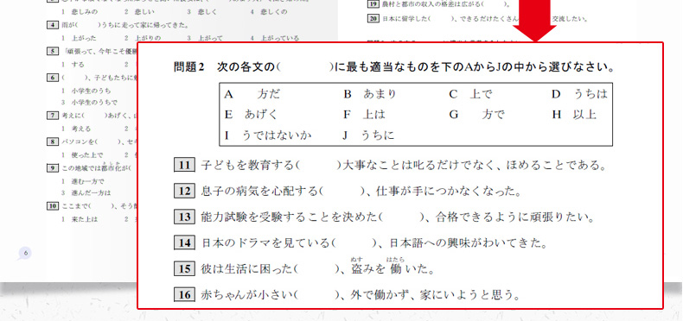Pick answer option 'F 上は'
Image resolution: width=683 pixels, height=321 pixels.
pos(364,115)
